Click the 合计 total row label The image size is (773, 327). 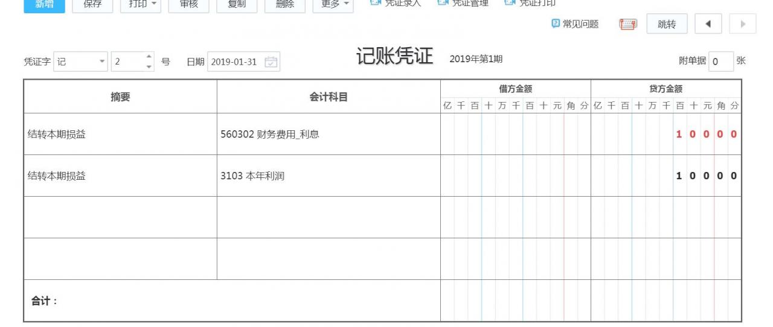[x=44, y=300]
